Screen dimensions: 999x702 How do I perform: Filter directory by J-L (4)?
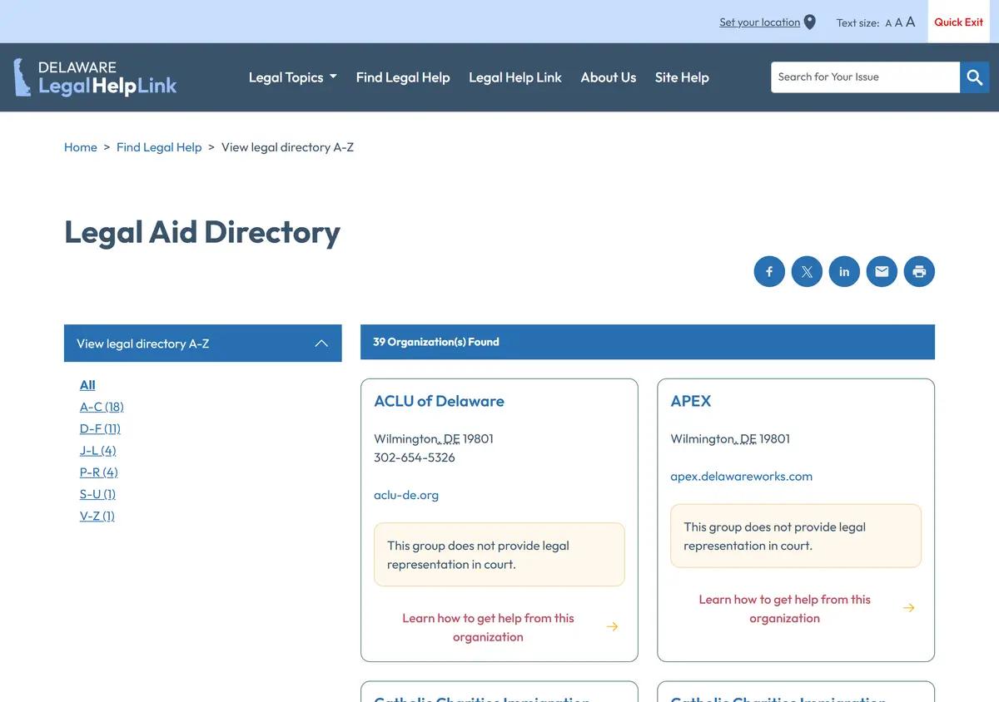point(97,450)
